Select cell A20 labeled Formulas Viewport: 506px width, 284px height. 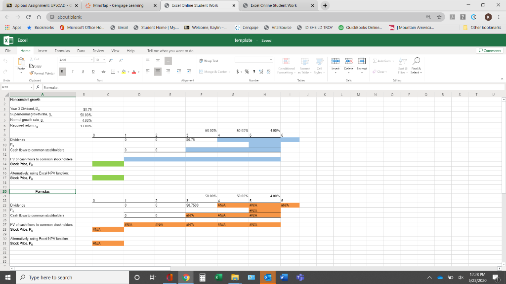tap(42, 192)
